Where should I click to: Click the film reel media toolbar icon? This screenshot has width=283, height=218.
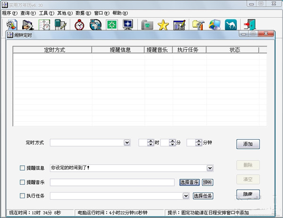12,25
